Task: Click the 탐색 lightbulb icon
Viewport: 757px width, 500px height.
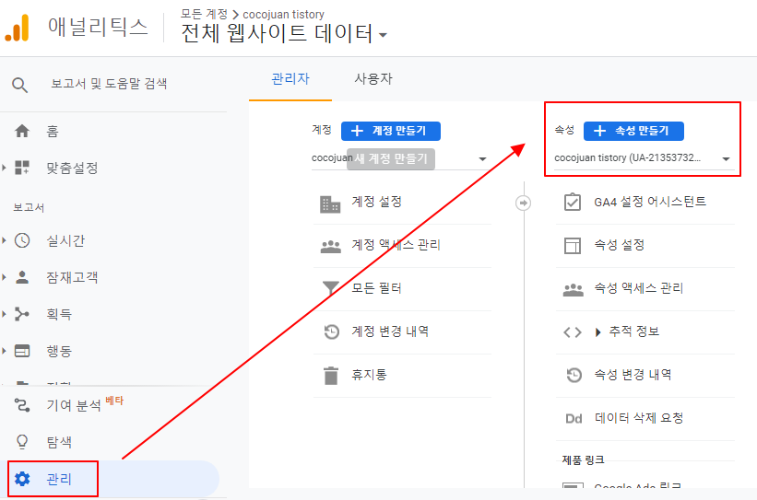Action: [22, 442]
